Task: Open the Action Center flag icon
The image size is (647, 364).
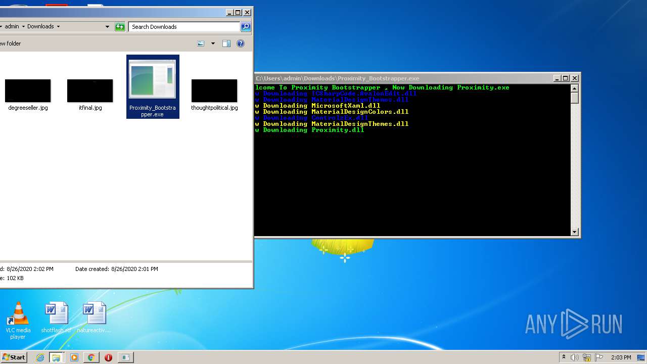Action: (598, 357)
